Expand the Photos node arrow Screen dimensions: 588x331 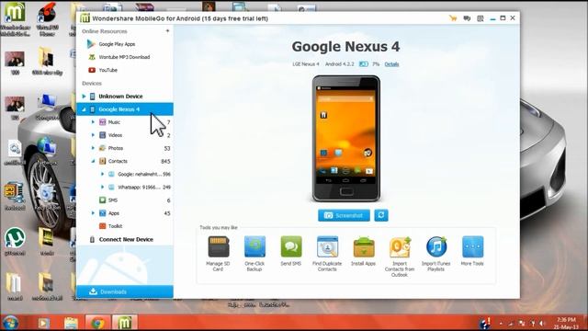93,148
